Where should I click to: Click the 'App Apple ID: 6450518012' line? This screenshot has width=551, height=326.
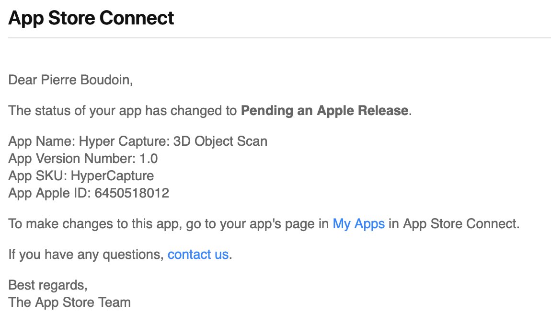(89, 193)
